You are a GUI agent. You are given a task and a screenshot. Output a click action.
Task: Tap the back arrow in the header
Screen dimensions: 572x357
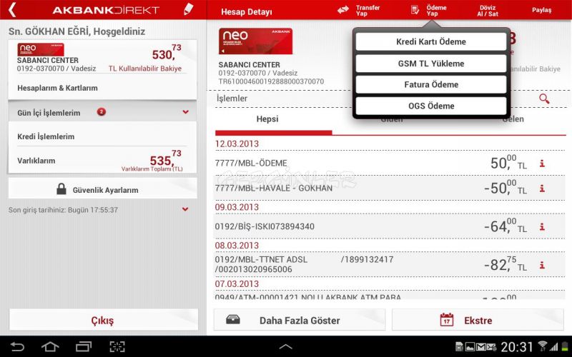[x=12, y=10]
